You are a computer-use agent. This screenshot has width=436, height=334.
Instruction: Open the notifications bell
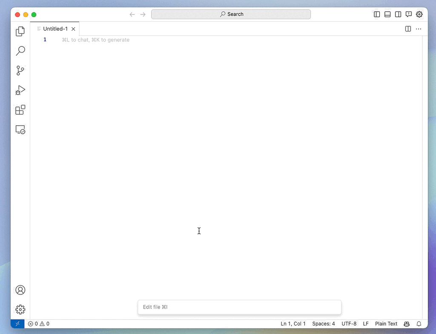pos(419,324)
